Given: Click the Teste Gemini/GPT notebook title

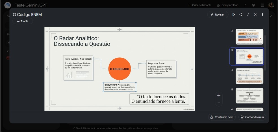Looking at the screenshot, I should coord(31,5).
